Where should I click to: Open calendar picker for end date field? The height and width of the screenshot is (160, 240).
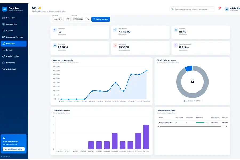pos(88,19)
